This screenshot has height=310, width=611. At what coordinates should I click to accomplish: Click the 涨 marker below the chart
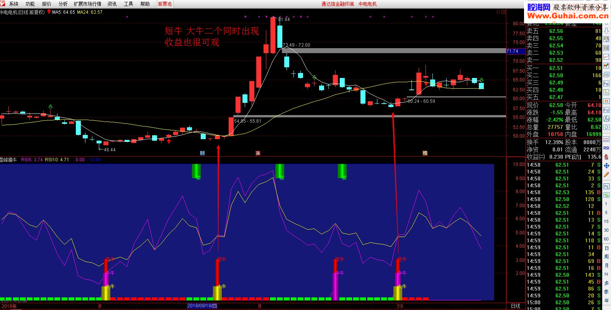[x=258, y=153]
